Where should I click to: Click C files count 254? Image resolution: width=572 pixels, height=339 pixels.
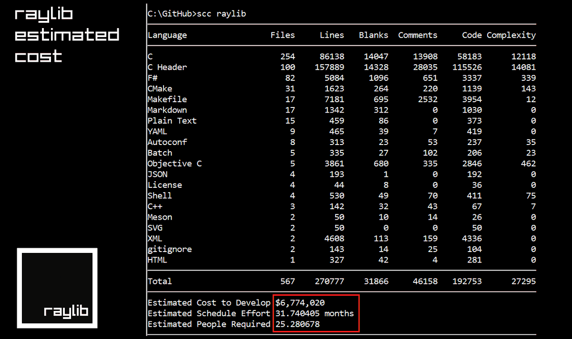[287, 57]
